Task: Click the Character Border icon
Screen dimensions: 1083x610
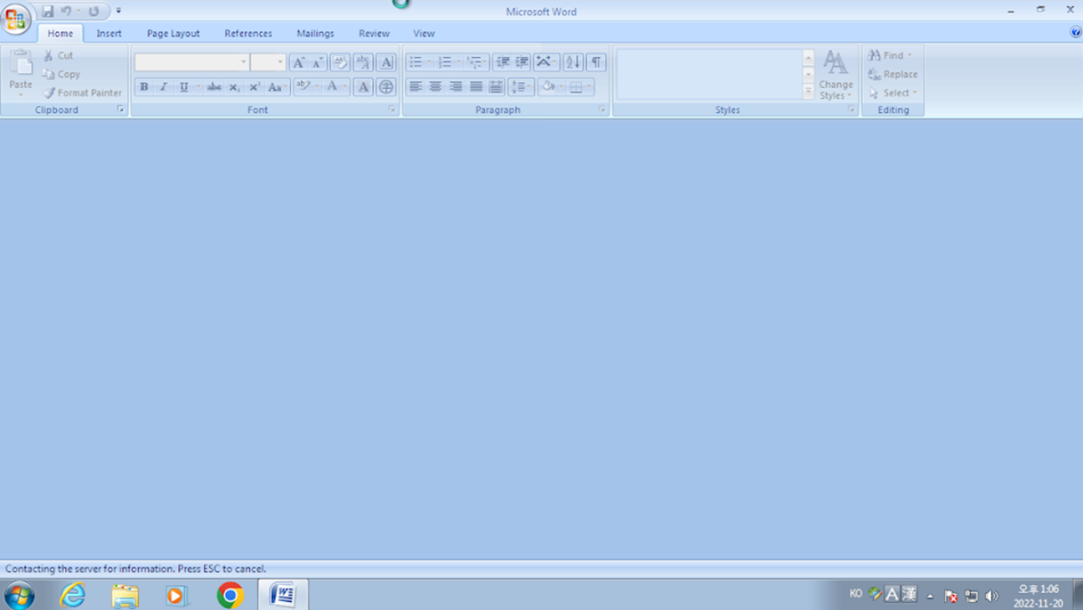Action: point(386,62)
